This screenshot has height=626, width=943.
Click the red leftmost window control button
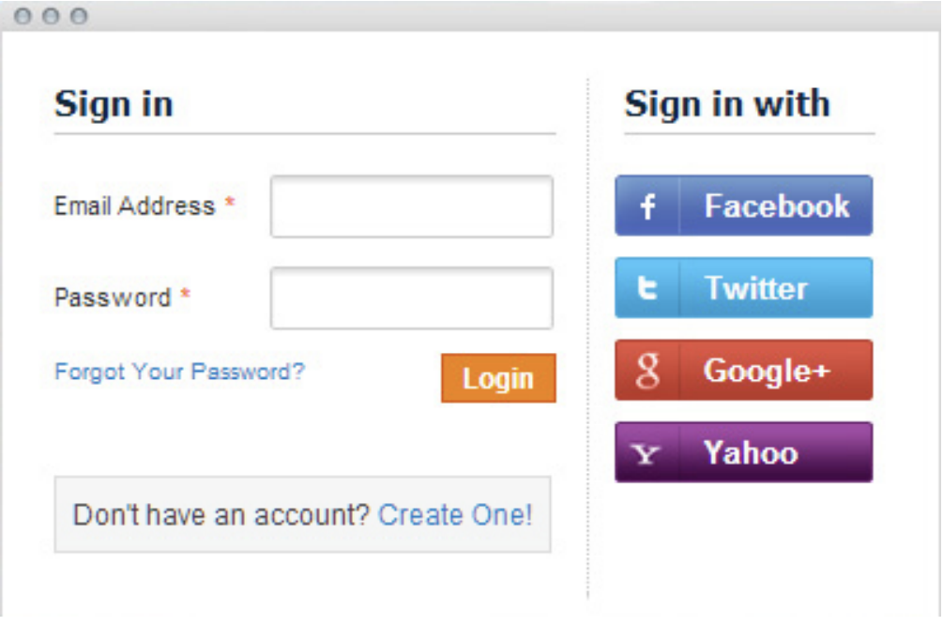tap(21, 15)
